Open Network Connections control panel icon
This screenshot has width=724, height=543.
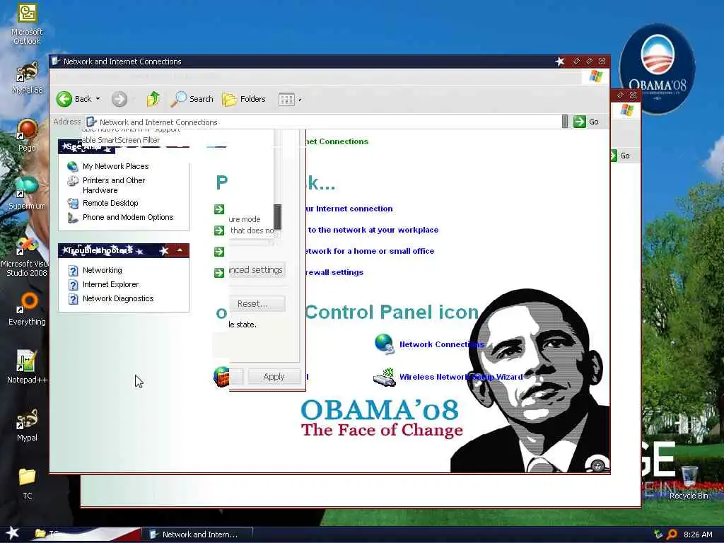[x=384, y=344]
